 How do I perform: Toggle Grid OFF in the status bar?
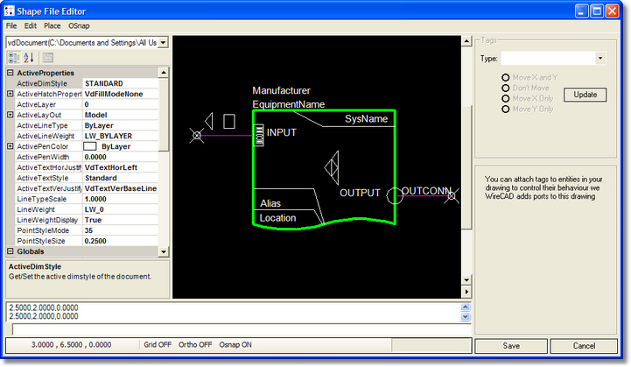(158, 345)
